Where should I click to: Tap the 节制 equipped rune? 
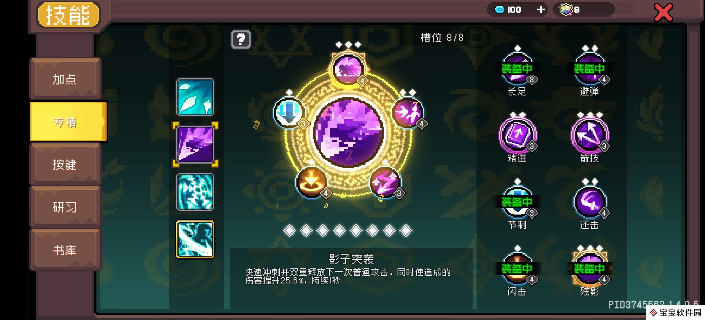517,202
